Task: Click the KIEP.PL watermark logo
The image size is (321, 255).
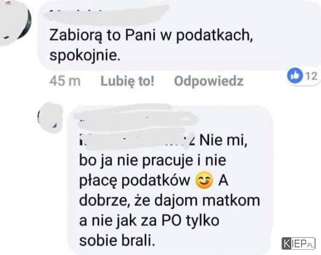Action: (x=298, y=243)
